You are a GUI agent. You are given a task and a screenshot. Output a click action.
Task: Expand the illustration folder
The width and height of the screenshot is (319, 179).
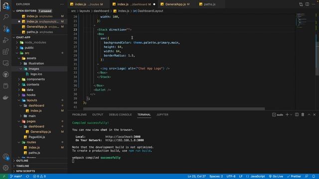[36, 64]
